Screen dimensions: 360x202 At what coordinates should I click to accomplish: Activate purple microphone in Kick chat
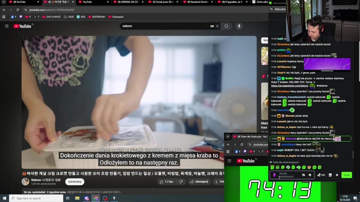274,175
